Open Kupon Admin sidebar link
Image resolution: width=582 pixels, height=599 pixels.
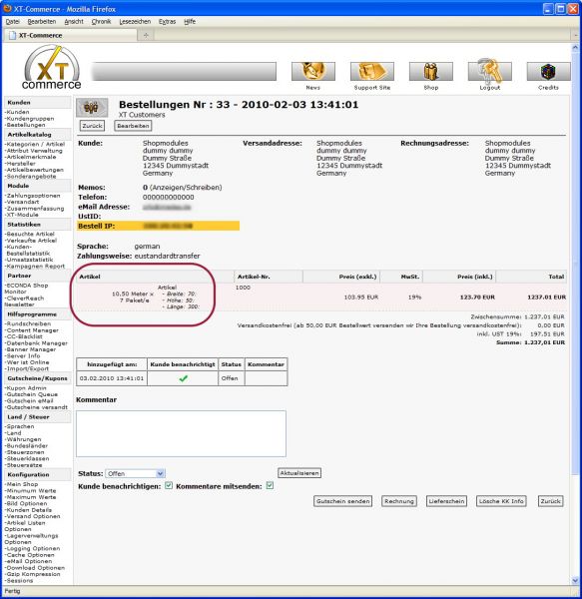(26, 388)
